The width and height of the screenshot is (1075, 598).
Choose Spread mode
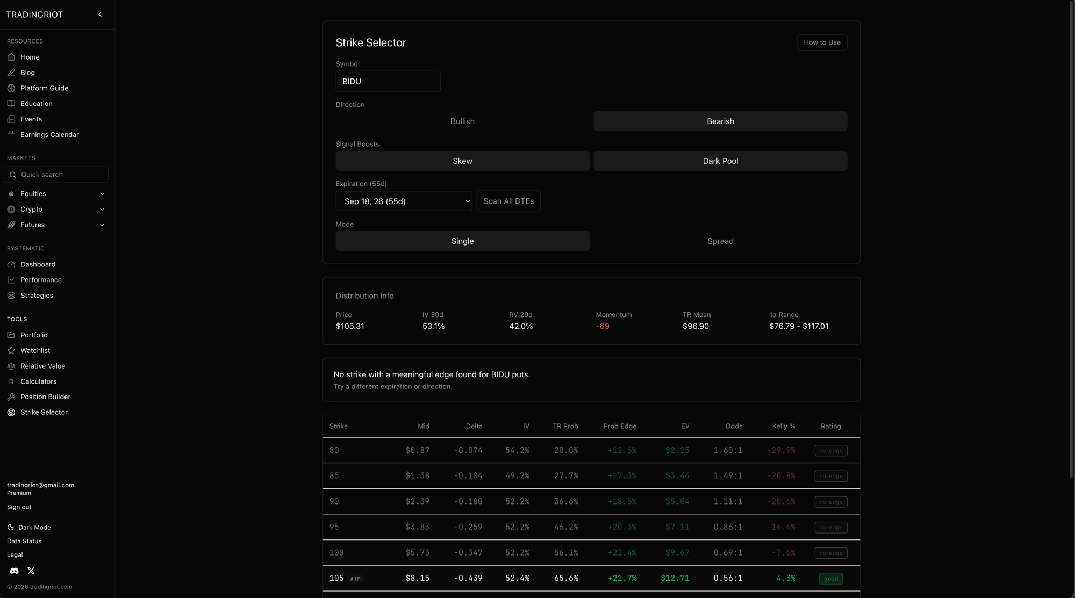coord(720,241)
